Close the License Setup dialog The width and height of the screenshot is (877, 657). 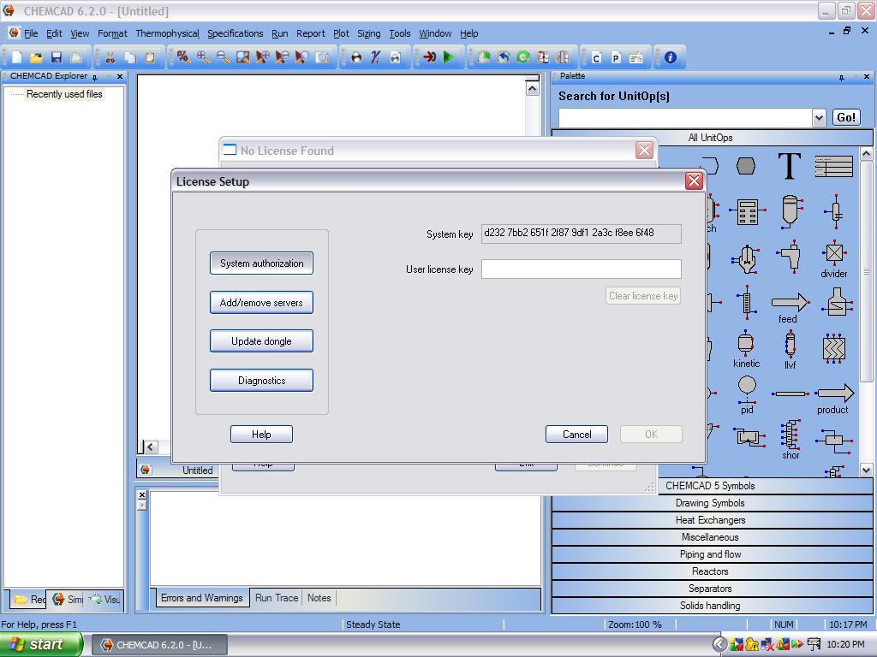[694, 181]
